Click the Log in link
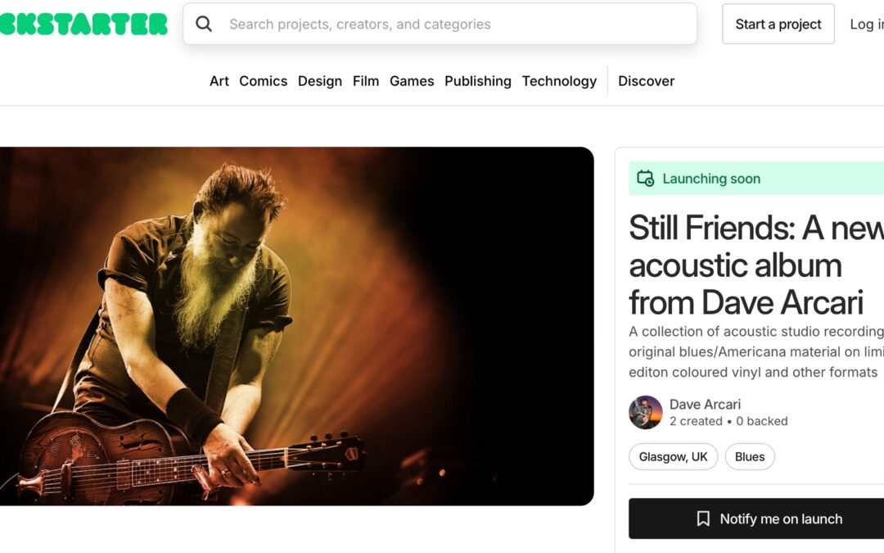 point(867,25)
